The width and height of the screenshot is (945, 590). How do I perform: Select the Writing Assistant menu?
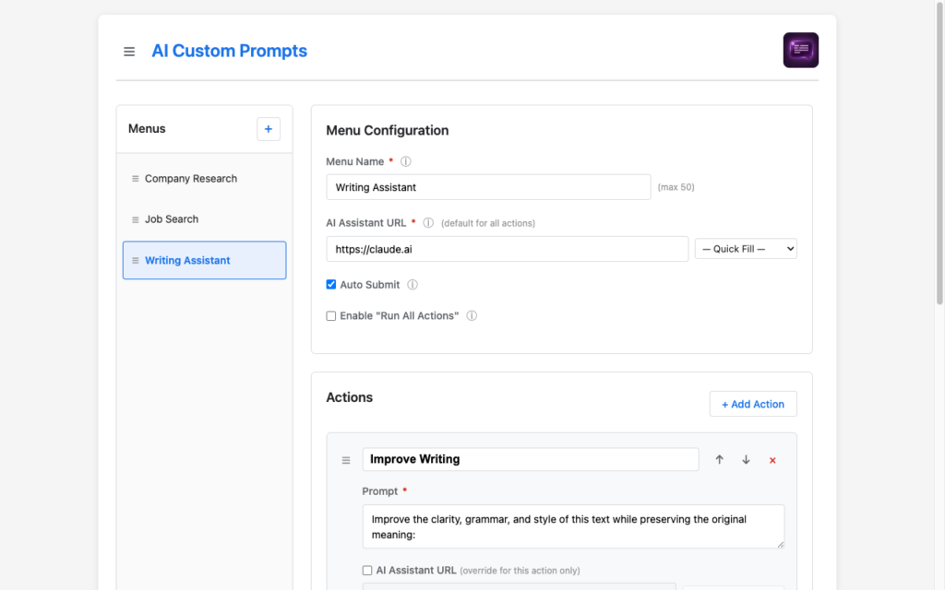tap(204, 260)
